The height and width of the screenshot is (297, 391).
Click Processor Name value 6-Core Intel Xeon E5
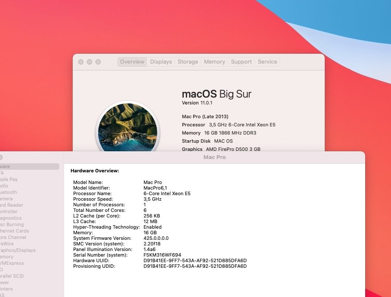coord(167,193)
